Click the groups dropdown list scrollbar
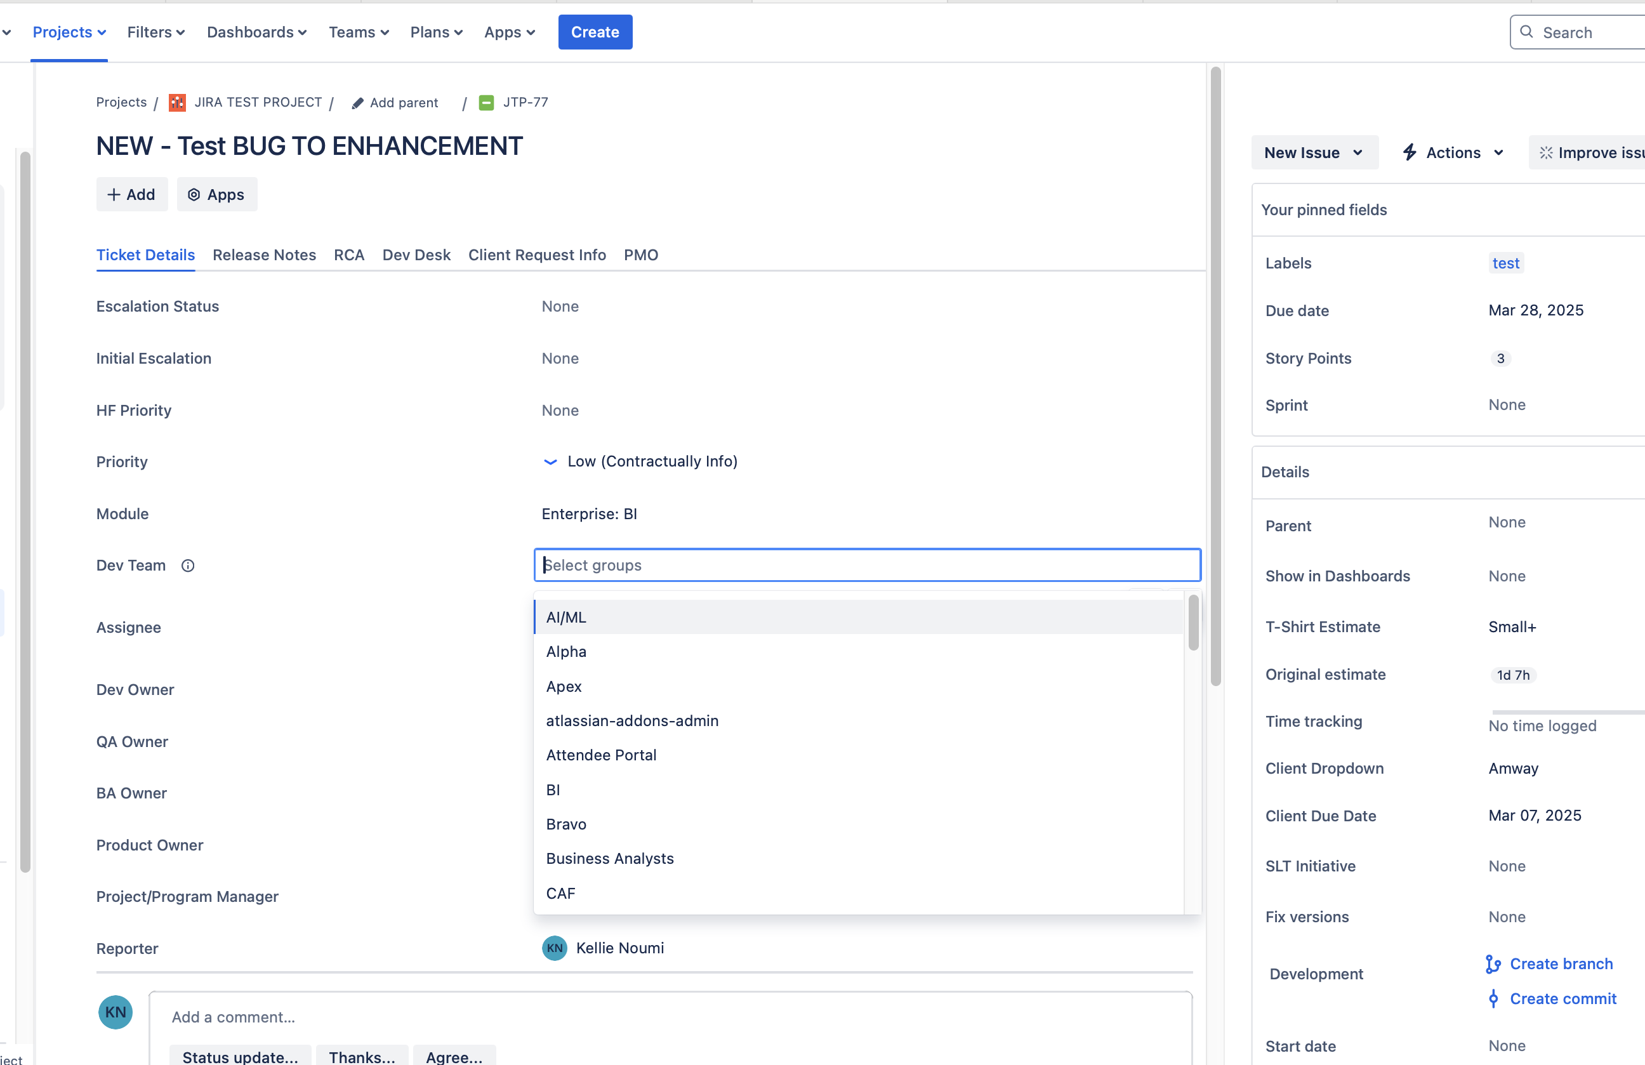 point(1193,623)
